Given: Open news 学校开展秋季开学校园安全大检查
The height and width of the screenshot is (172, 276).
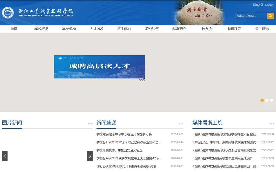Looking at the screenshot, I should pos(119,150).
